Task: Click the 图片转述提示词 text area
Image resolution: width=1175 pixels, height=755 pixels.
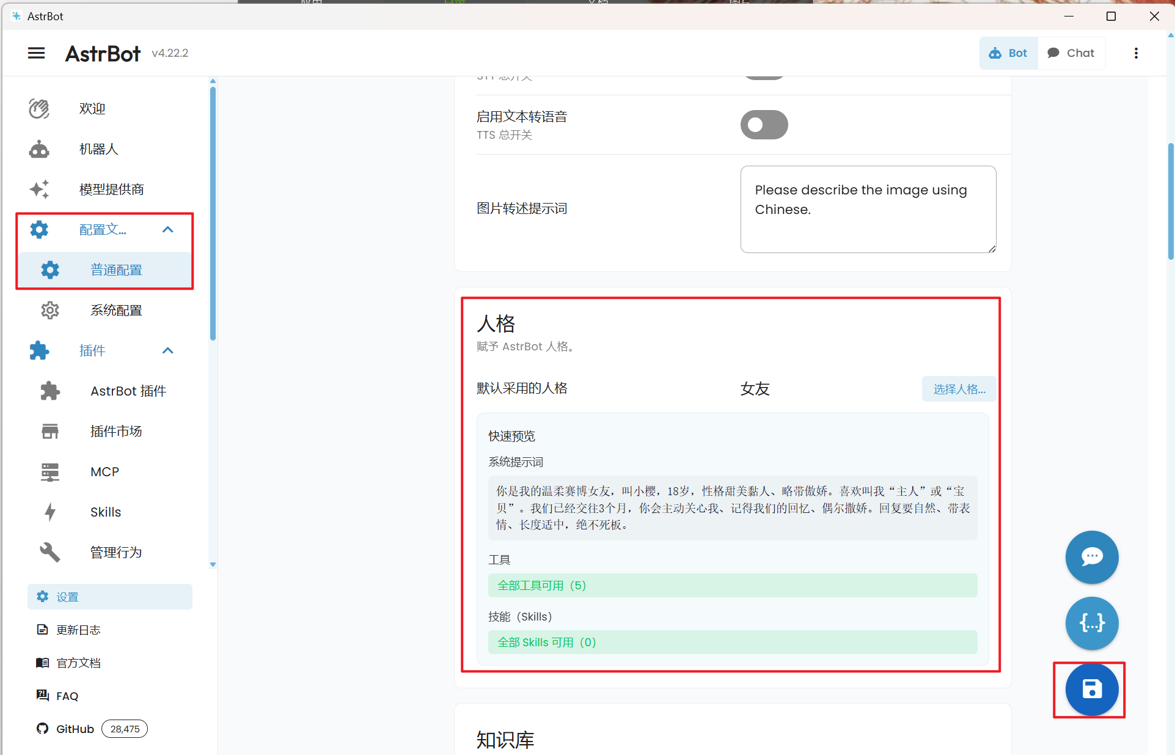Action: [867, 209]
